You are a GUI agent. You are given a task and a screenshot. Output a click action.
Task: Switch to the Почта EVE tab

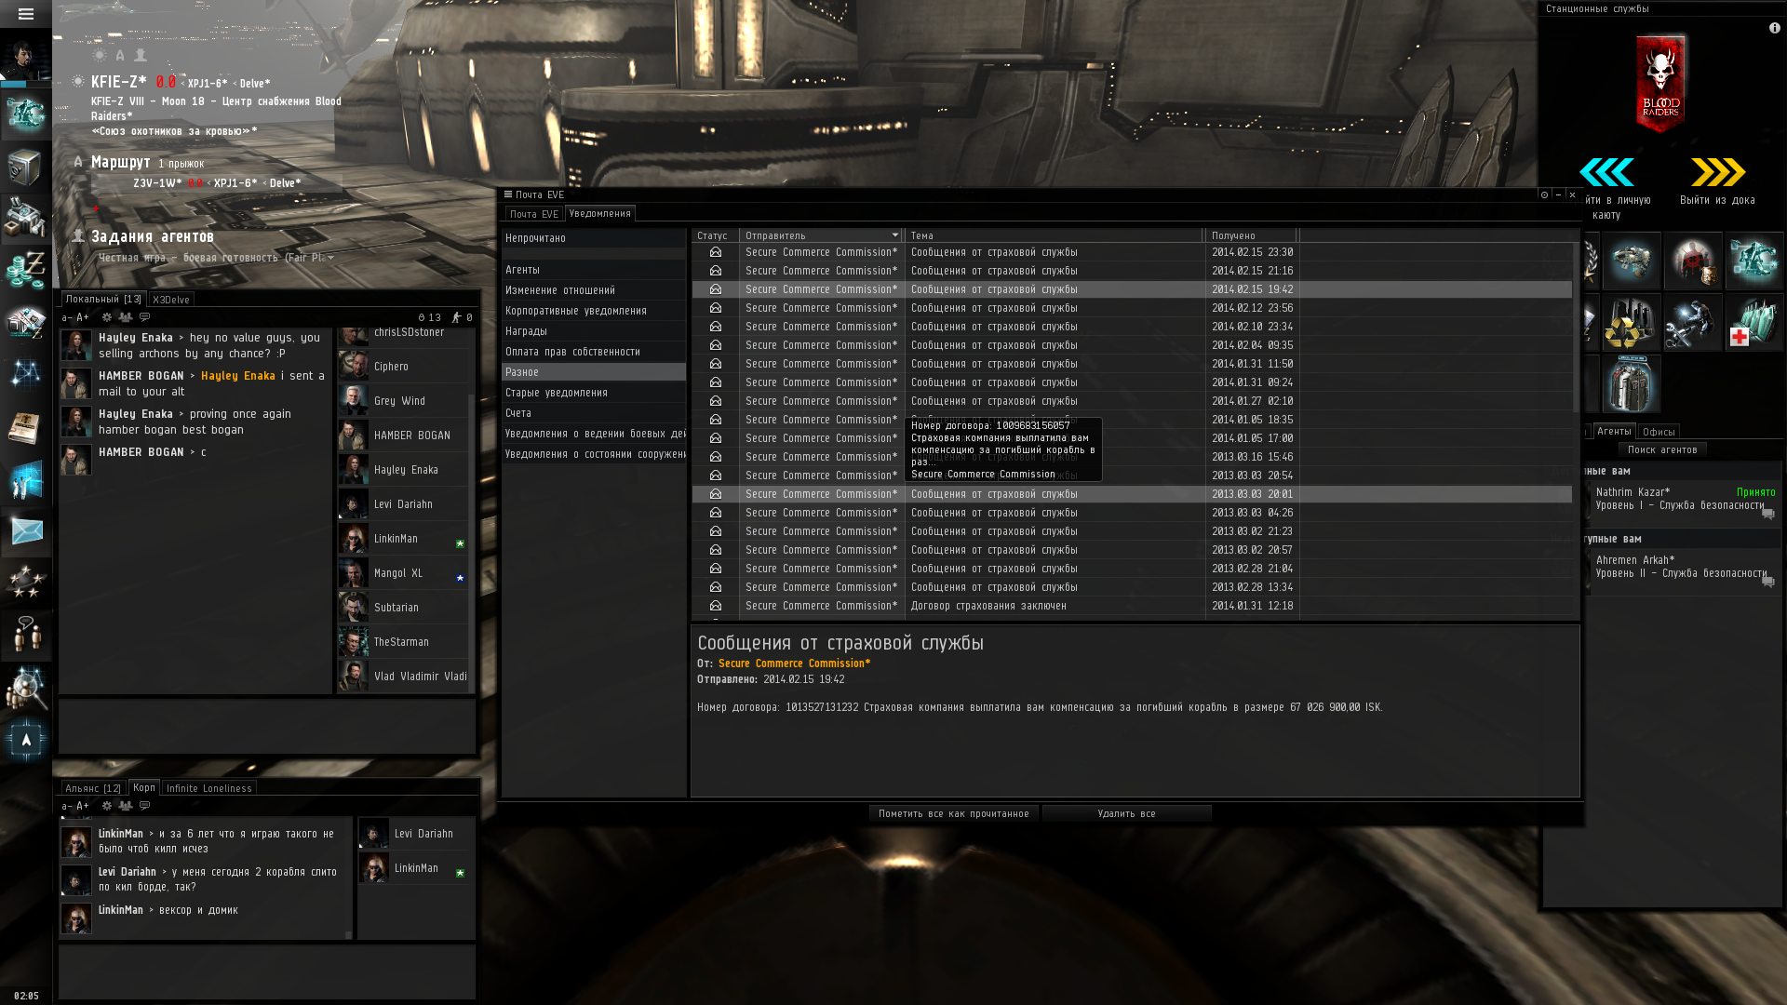point(534,214)
